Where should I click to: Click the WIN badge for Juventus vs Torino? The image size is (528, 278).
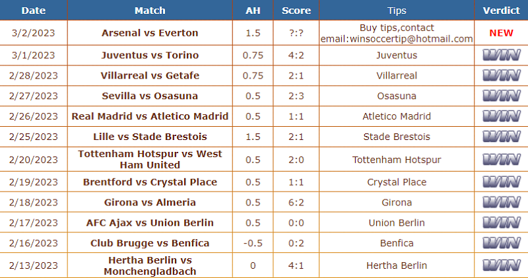tap(502, 55)
